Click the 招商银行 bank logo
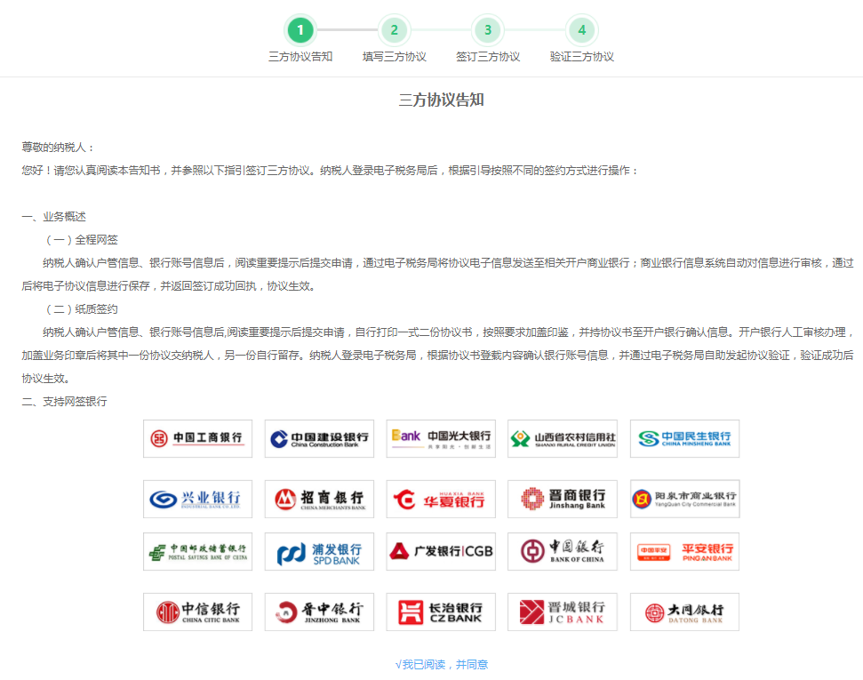 [319, 499]
